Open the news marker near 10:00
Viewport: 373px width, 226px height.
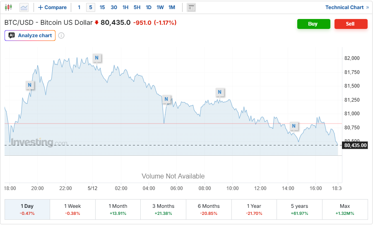[x=219, y=92]
